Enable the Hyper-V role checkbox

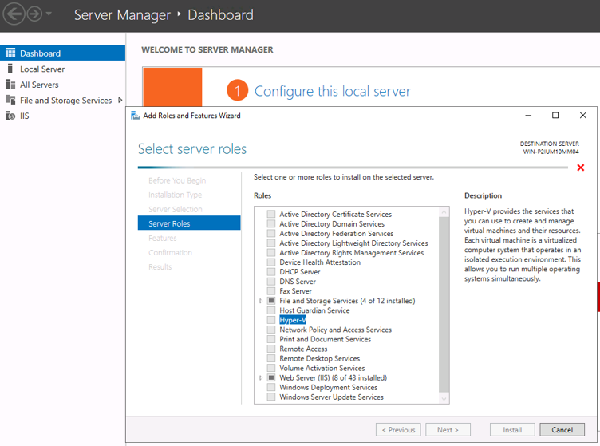click(271, 320)
